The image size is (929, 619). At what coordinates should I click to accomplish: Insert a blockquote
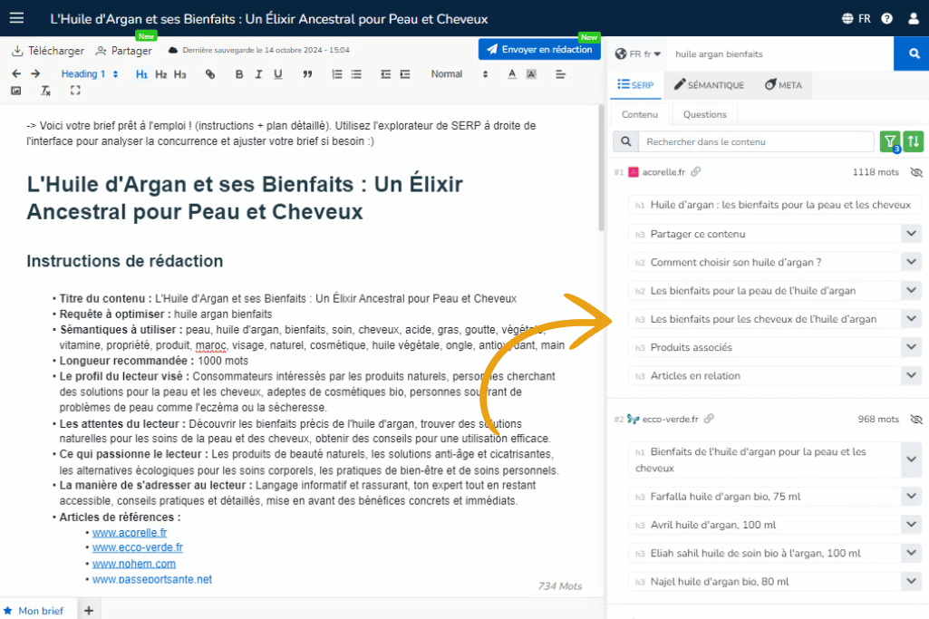307,74
